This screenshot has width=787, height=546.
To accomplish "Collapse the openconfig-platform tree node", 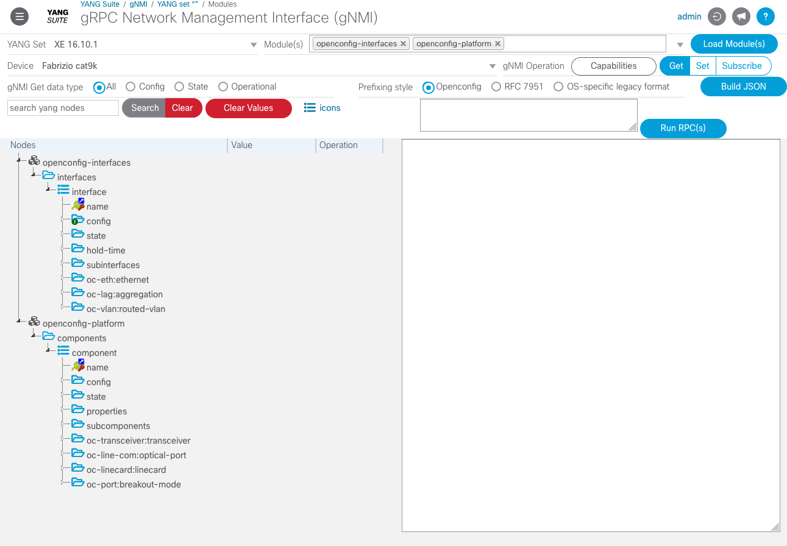I will 20,321.
